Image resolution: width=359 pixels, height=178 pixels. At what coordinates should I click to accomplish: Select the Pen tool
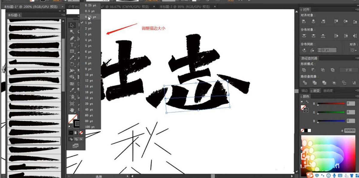[x=72, y=38]
